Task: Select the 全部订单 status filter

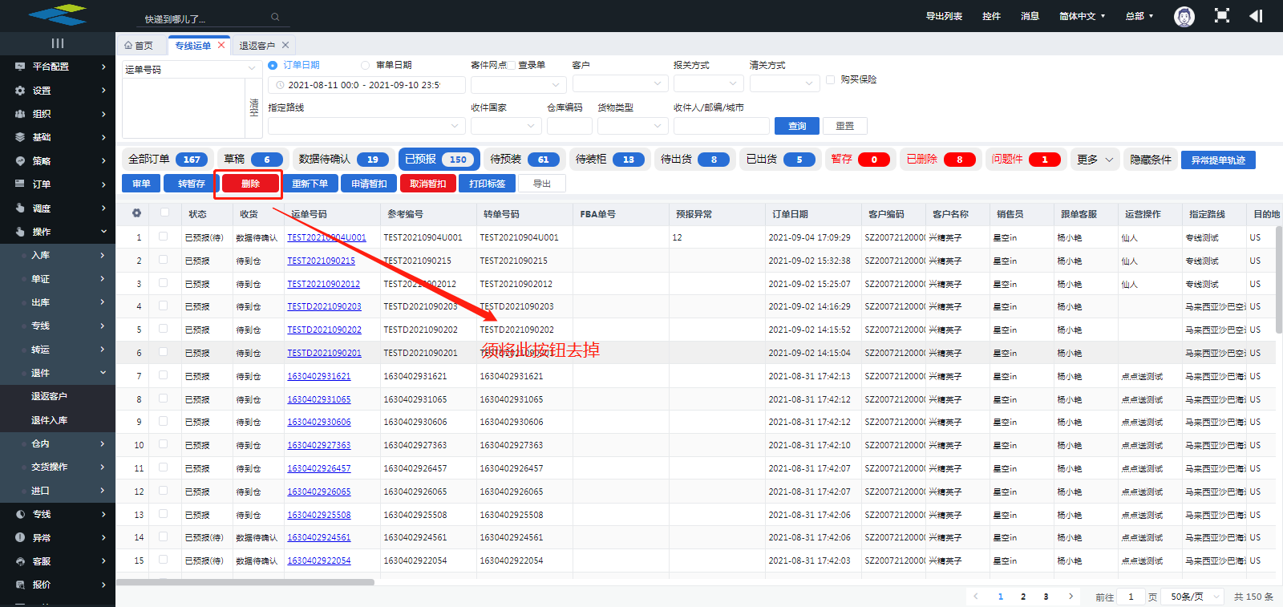Action: [168, 160]
